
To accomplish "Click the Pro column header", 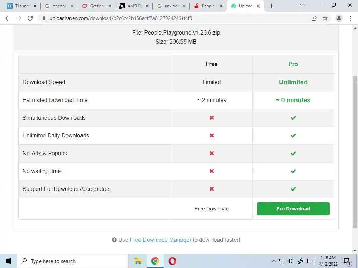I will (293, 64).
